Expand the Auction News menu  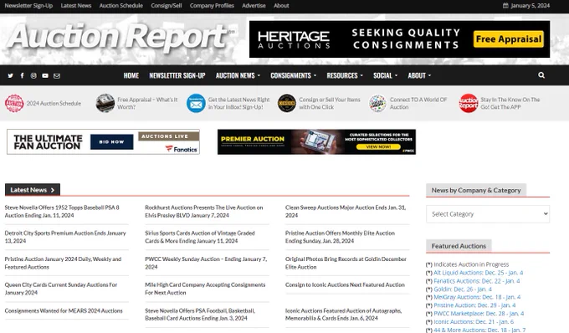tap(238, 75)
